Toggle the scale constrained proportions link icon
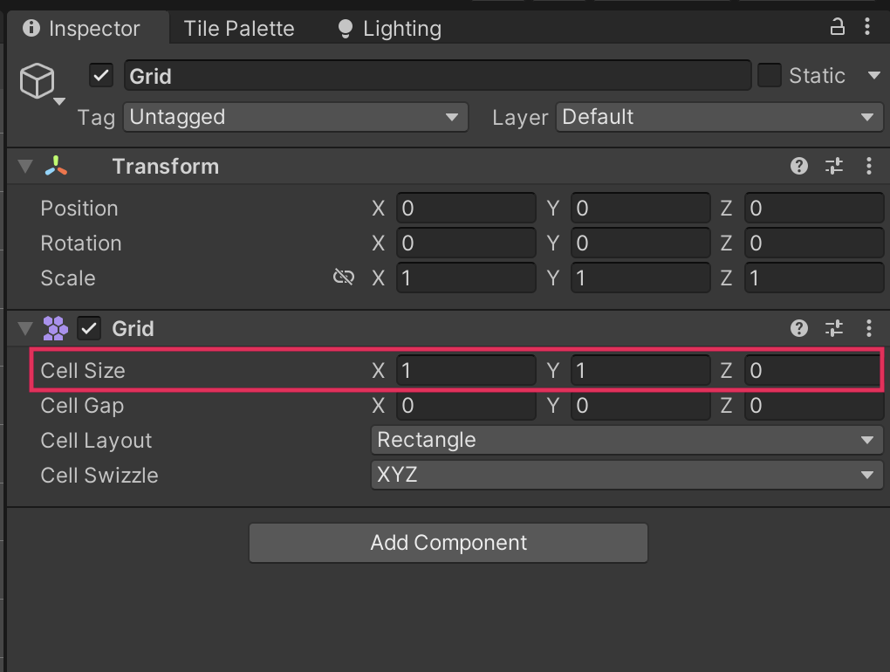 [x=344, y=278]
